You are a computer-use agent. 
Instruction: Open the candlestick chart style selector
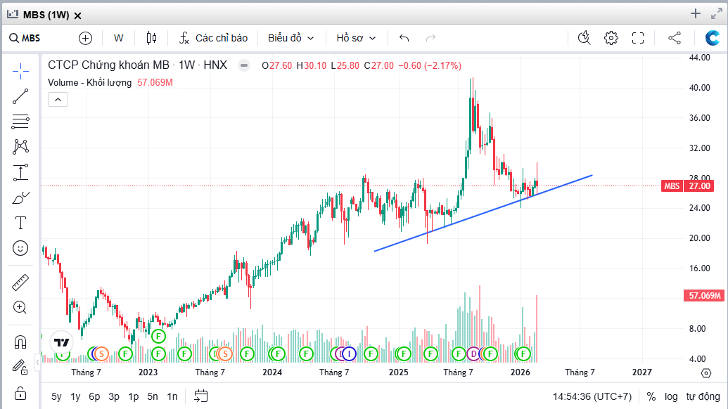click(151, 38)
